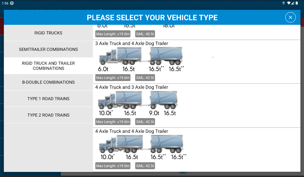Pick the 4 Axle Truck and 3 Axle Dog Trailer image

[x=137, y=103]
